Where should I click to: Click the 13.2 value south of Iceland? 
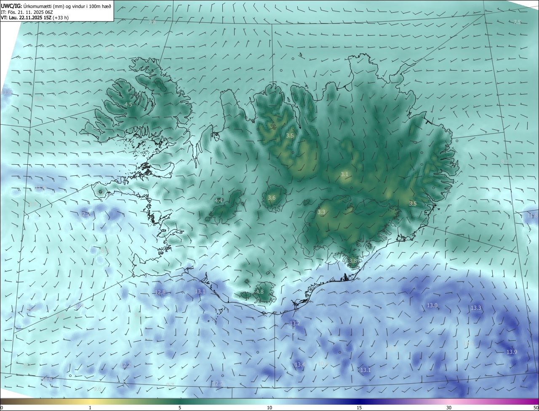tap(295, 323)
